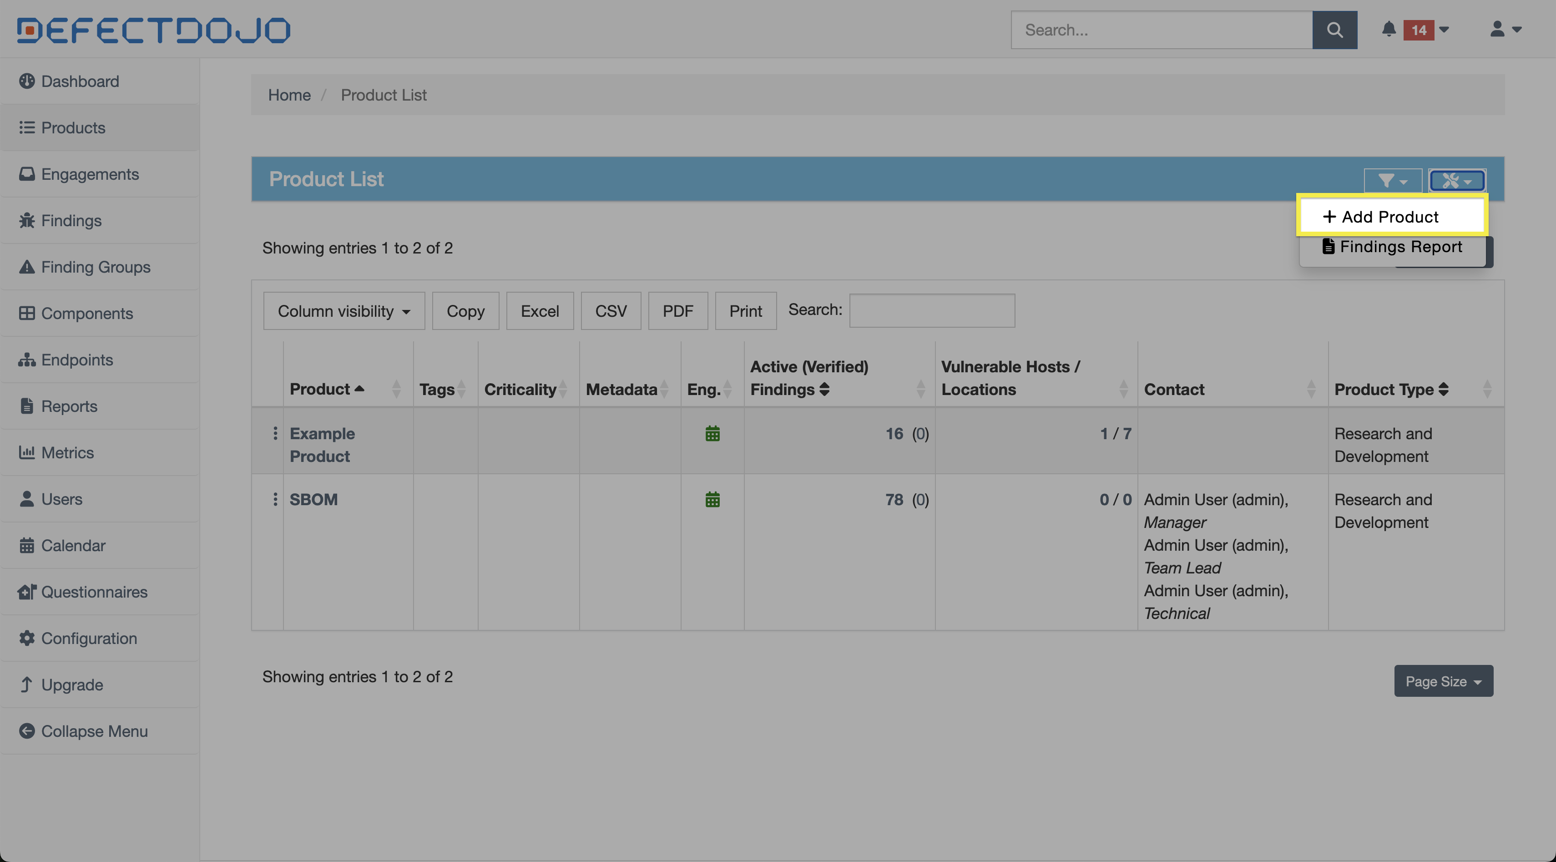Focus the table Search field
The image size is (1556, 862).
[x=932, y=310]
